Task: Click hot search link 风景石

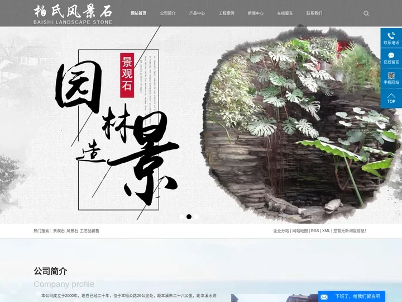Action: [x=72, y=231]
